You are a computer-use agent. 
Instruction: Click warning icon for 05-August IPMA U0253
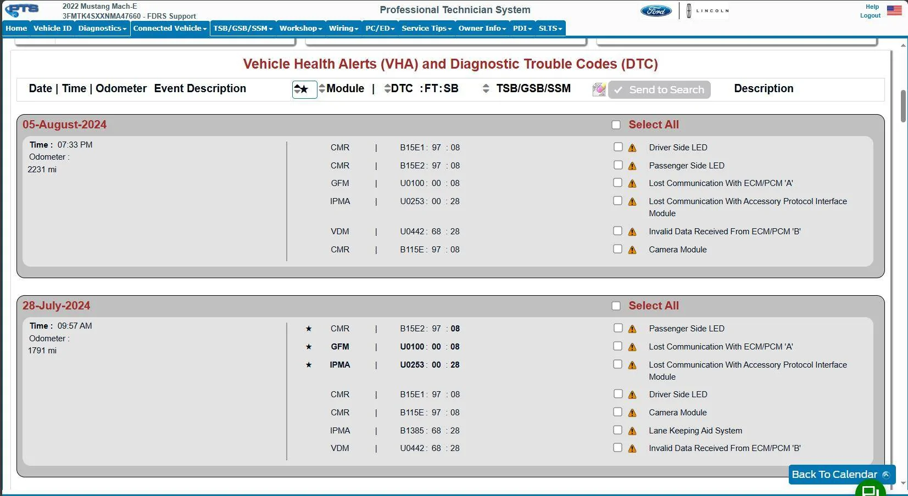coord(632,202)
